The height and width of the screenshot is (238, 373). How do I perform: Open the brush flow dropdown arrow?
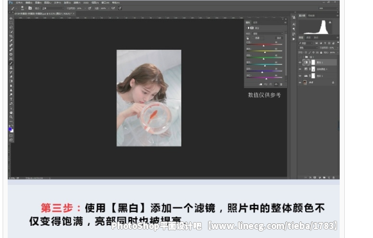(x=109, y=8)
